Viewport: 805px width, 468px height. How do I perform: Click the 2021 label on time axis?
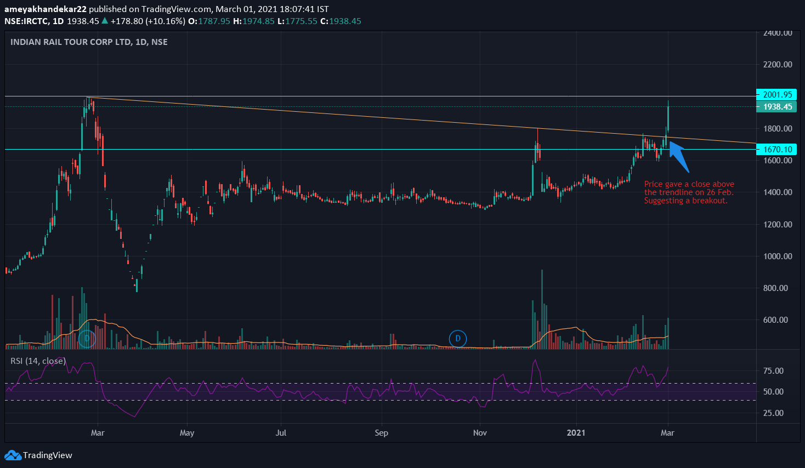pyautogui.click(x=576, y=433)
